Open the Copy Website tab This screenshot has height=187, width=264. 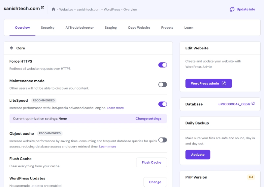(x=139, y=28)
